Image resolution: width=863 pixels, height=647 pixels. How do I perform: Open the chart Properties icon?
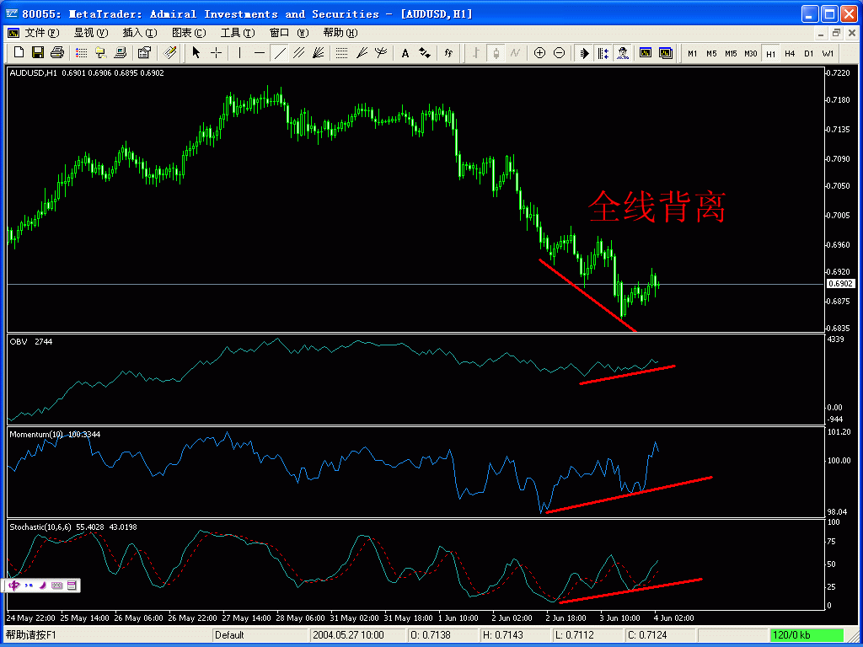[x=144, y=53]
